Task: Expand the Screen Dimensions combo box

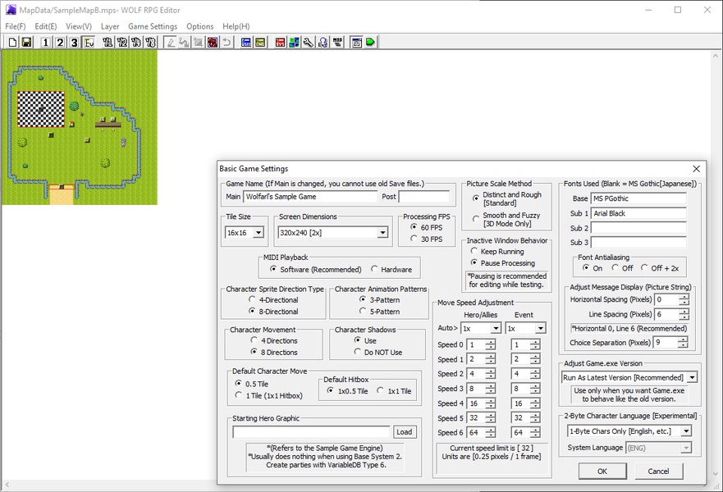Action: pyautogui.click(x=382, y=233)
